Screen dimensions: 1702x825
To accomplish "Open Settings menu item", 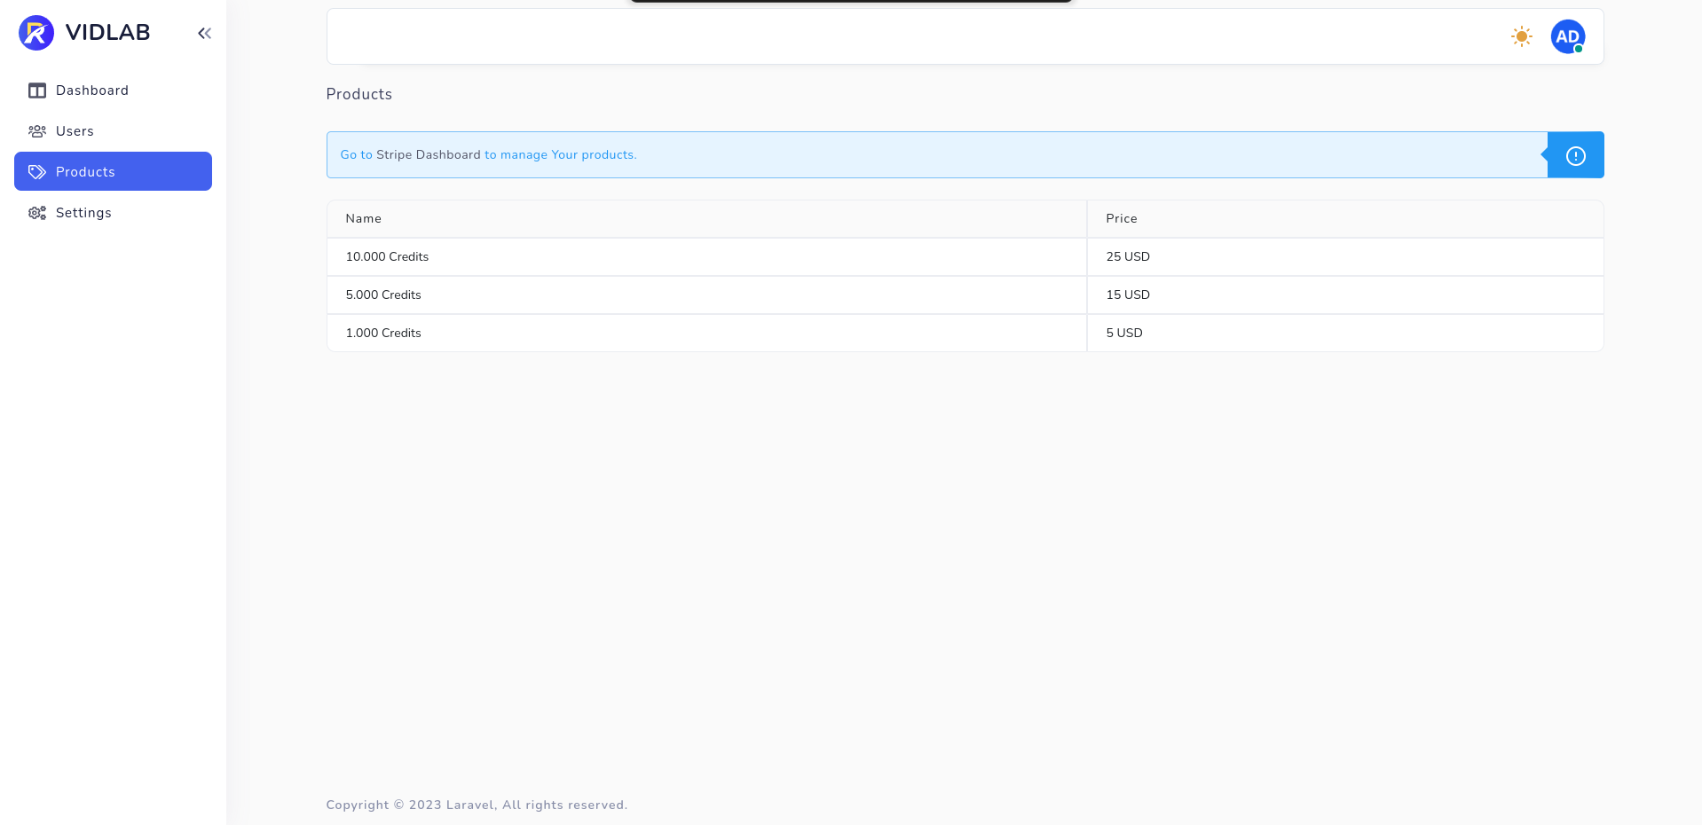I will [x=113, y=213].
